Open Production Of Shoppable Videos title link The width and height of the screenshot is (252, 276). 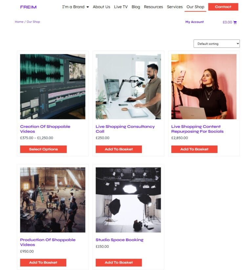click(48, 242)
